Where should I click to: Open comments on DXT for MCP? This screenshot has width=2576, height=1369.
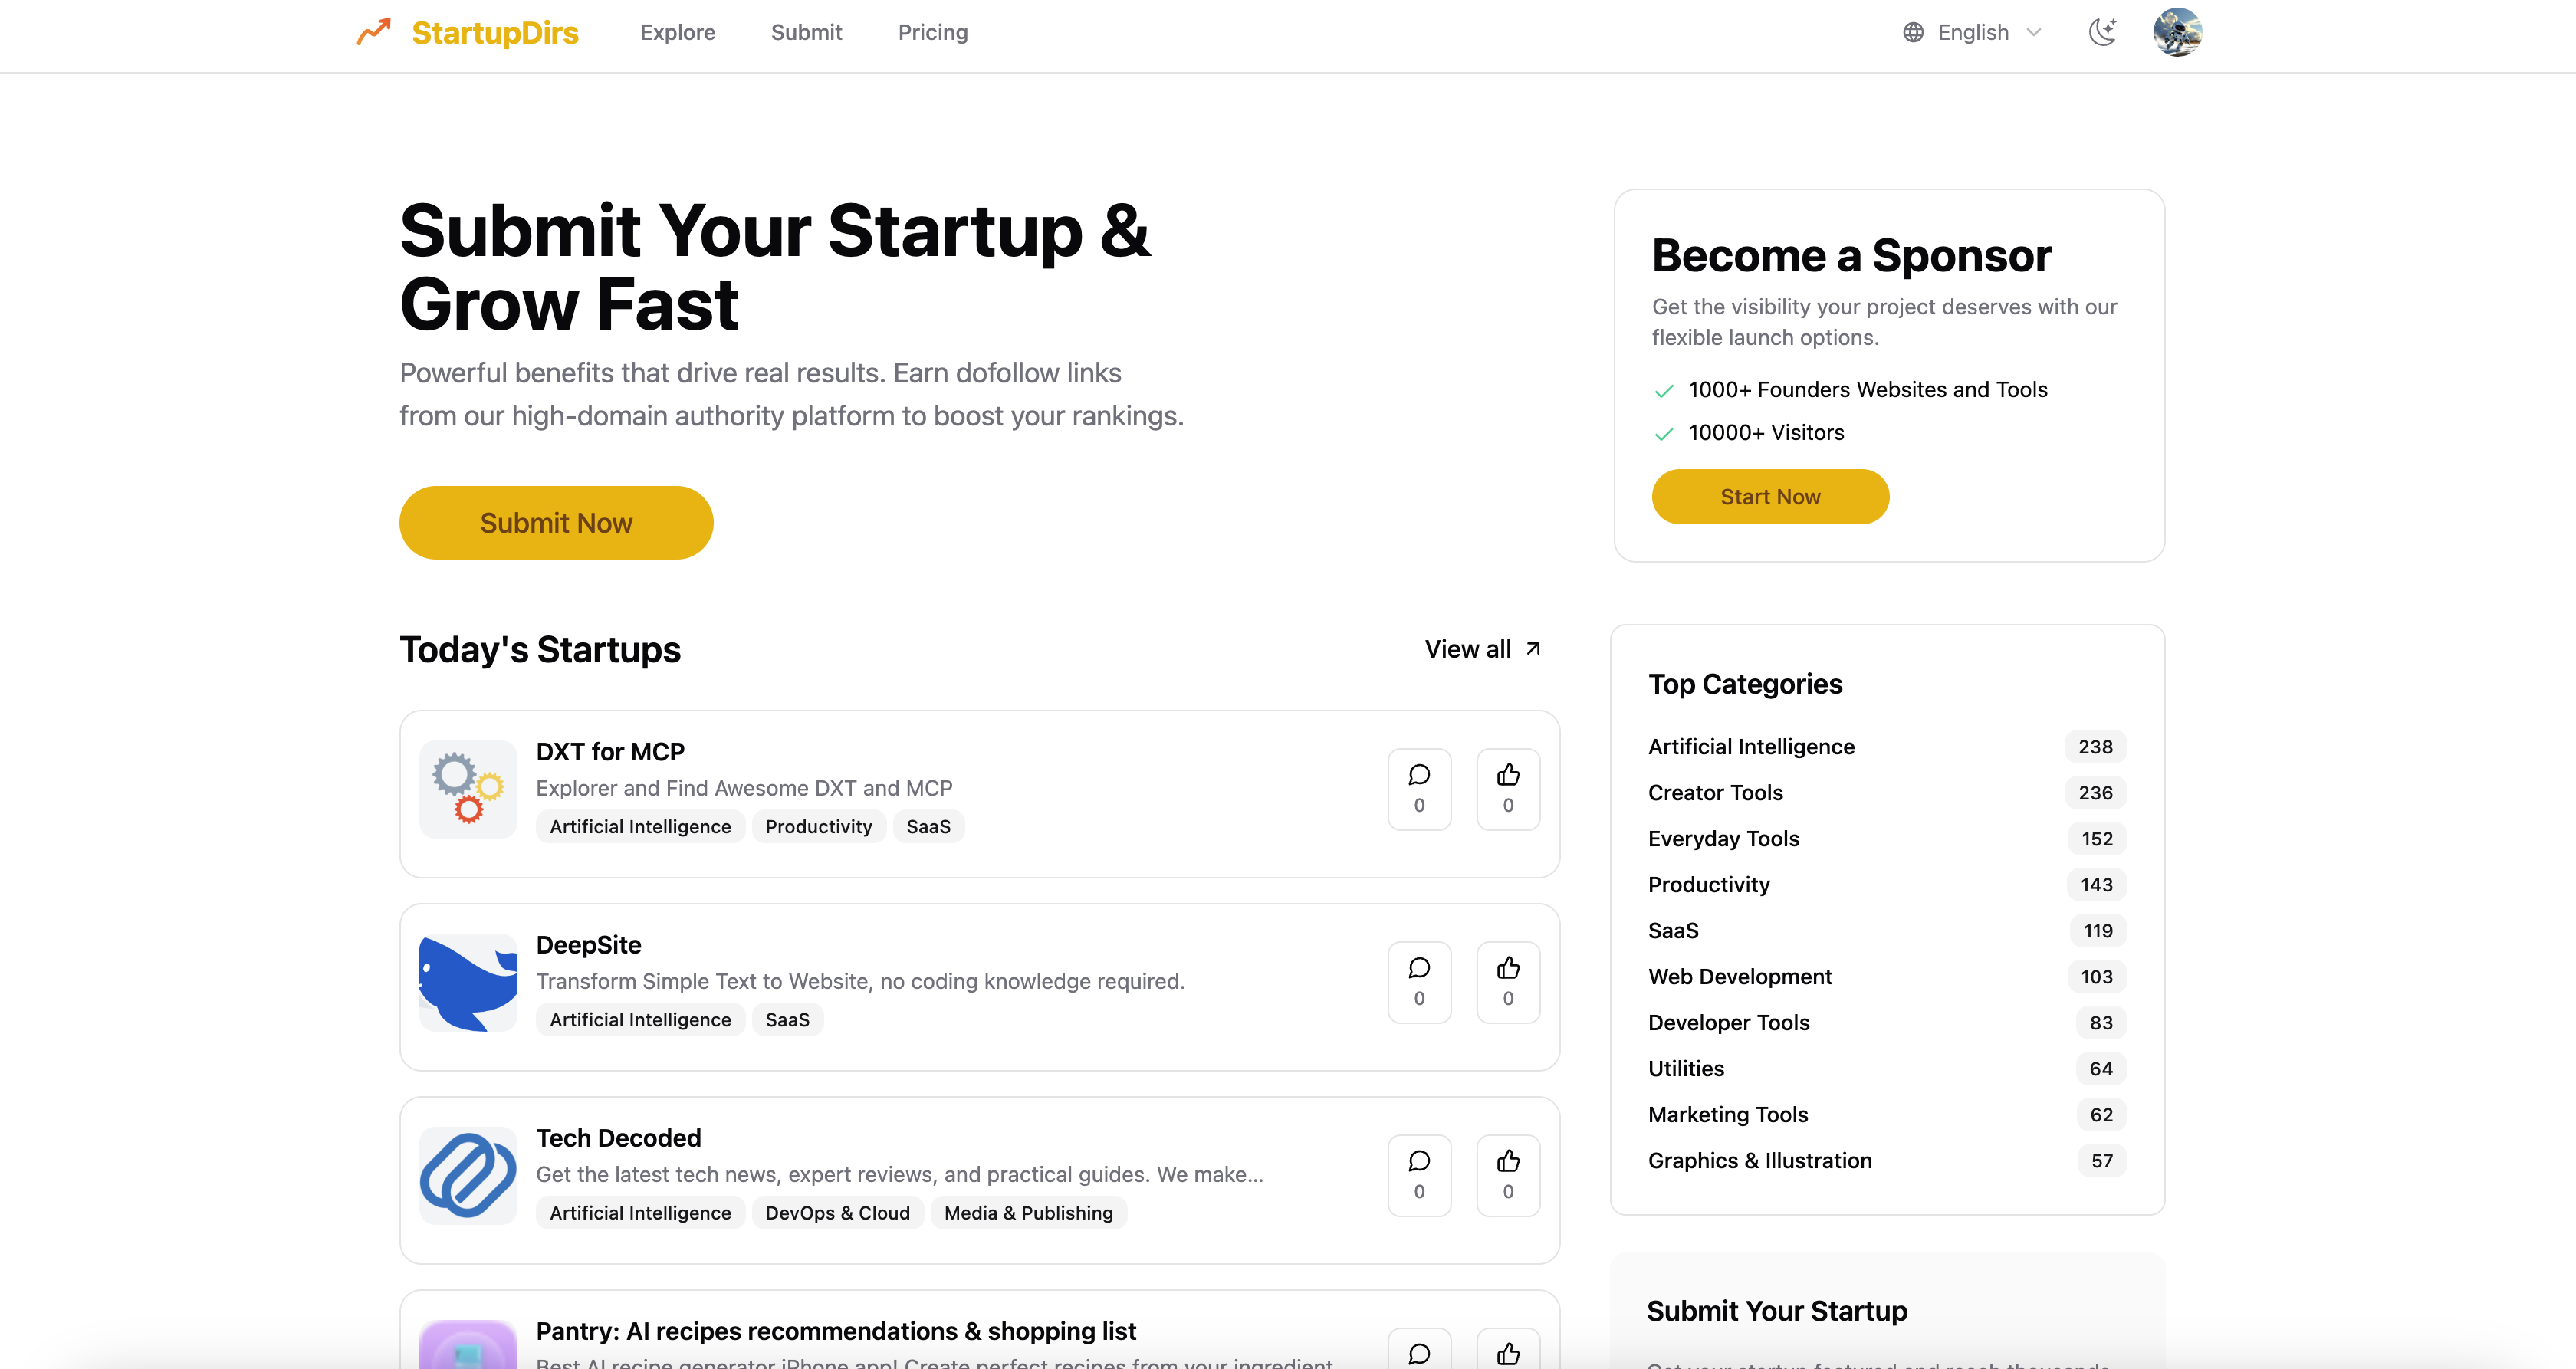point(1419,789)
